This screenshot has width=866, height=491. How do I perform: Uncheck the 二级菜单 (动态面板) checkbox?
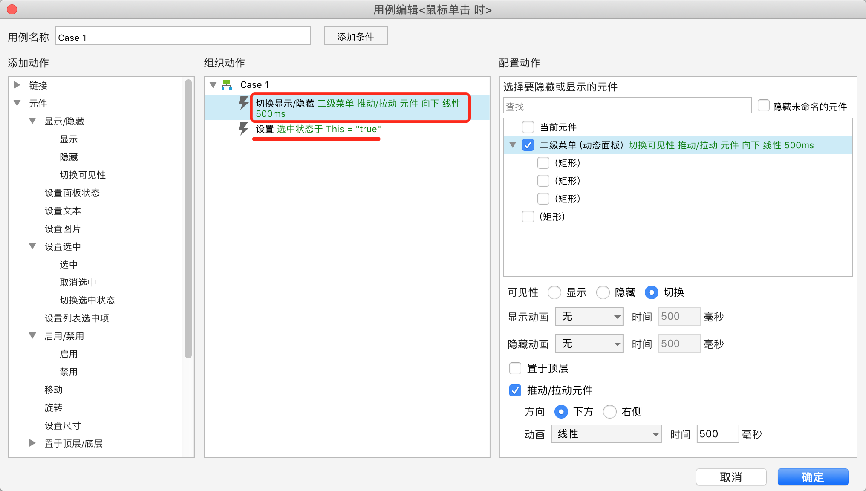(x=528, y=145)
